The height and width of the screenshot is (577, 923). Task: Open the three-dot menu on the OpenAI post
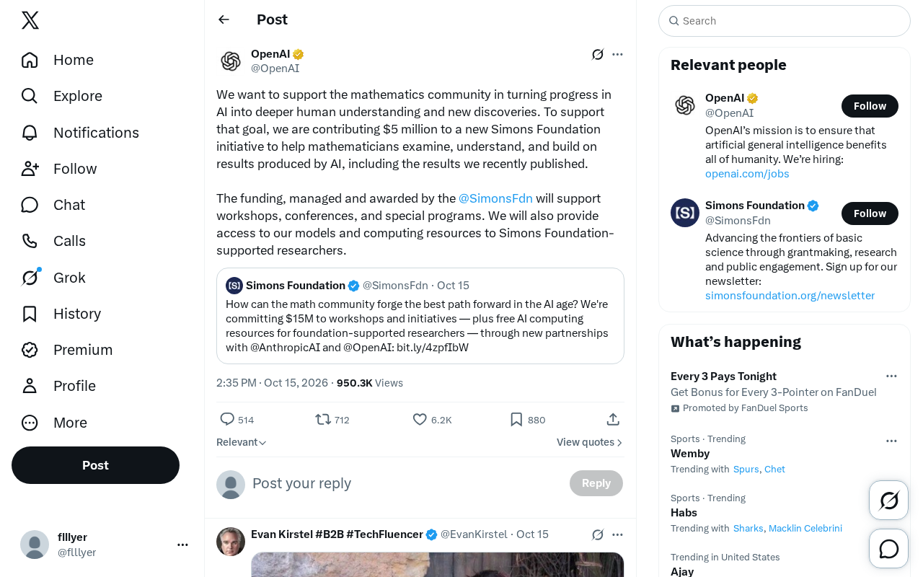point(617,54)
